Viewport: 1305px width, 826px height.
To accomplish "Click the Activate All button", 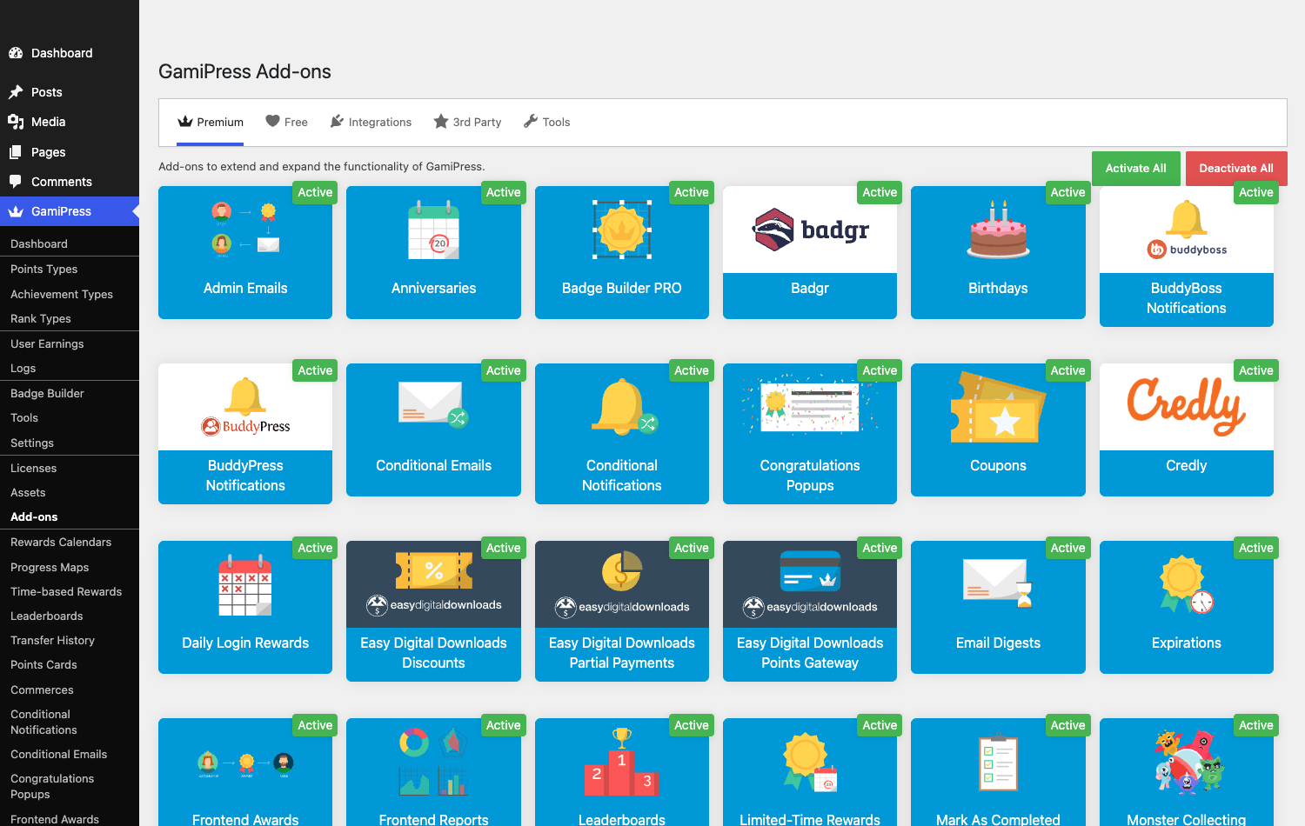I will 1135,168.
